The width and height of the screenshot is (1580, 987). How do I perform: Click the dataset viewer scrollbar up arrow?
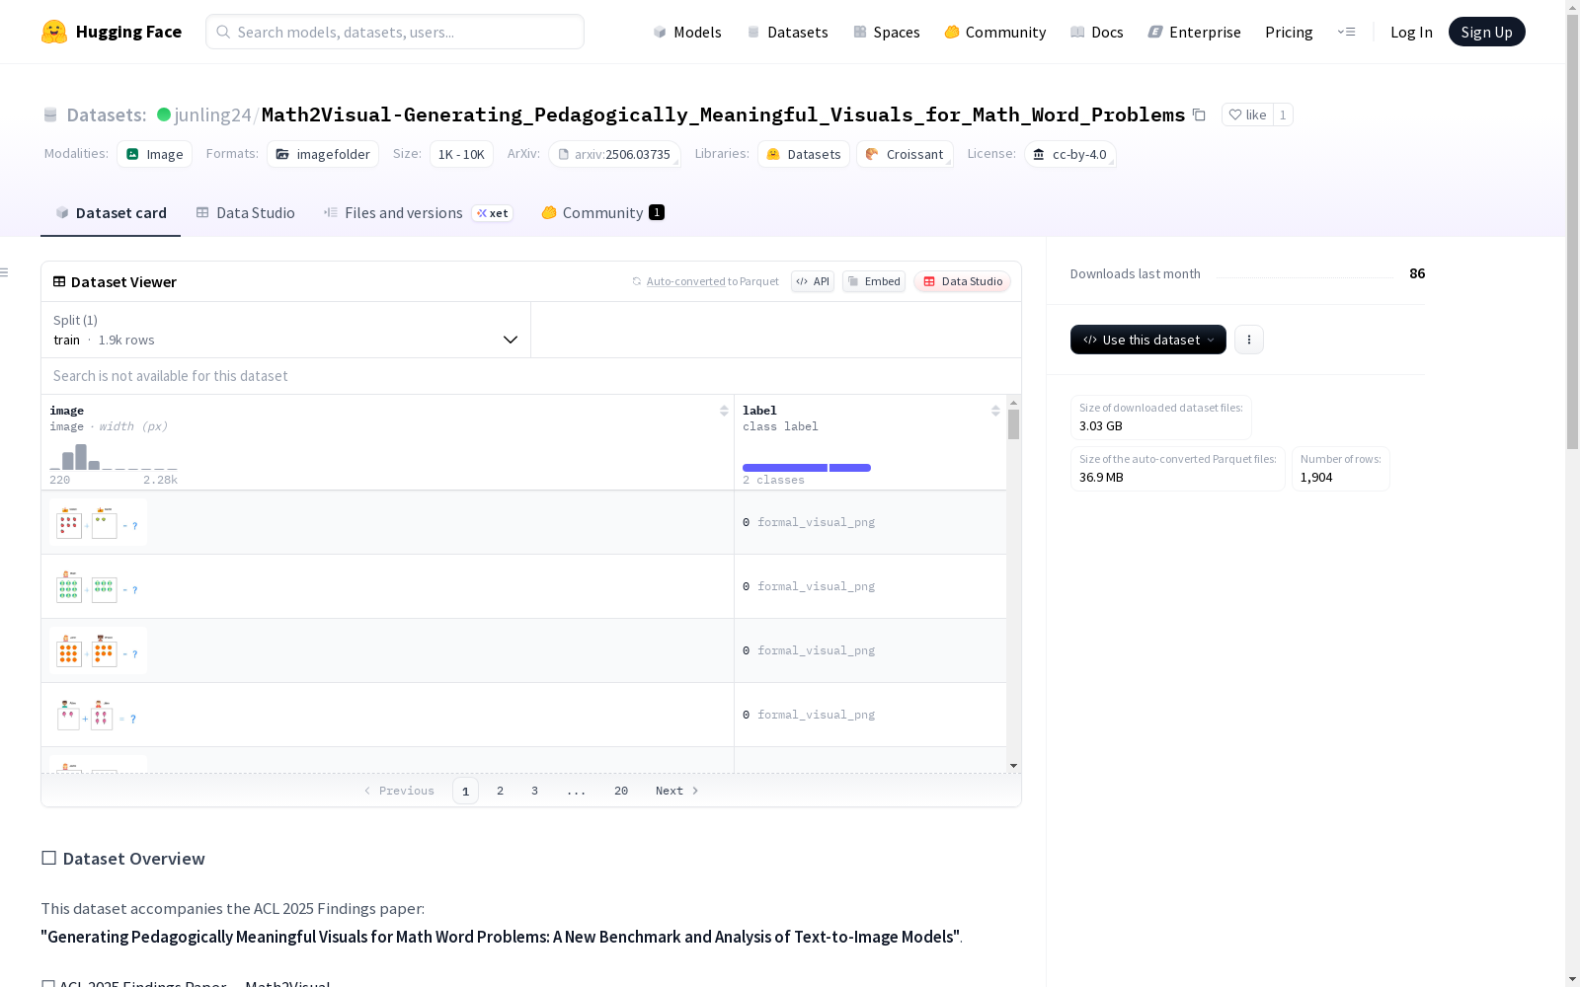click(1013, 403)
